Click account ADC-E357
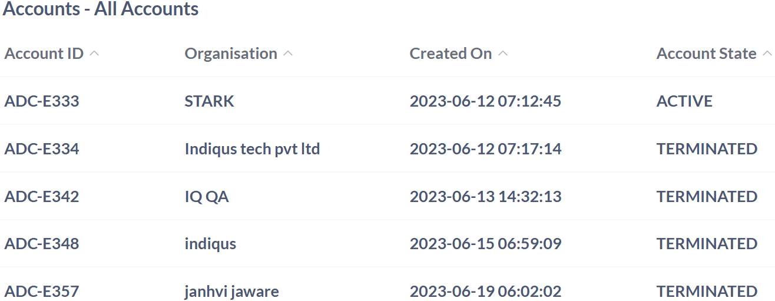The height and width of the screenshot is (301, 775). click(42, 291)
